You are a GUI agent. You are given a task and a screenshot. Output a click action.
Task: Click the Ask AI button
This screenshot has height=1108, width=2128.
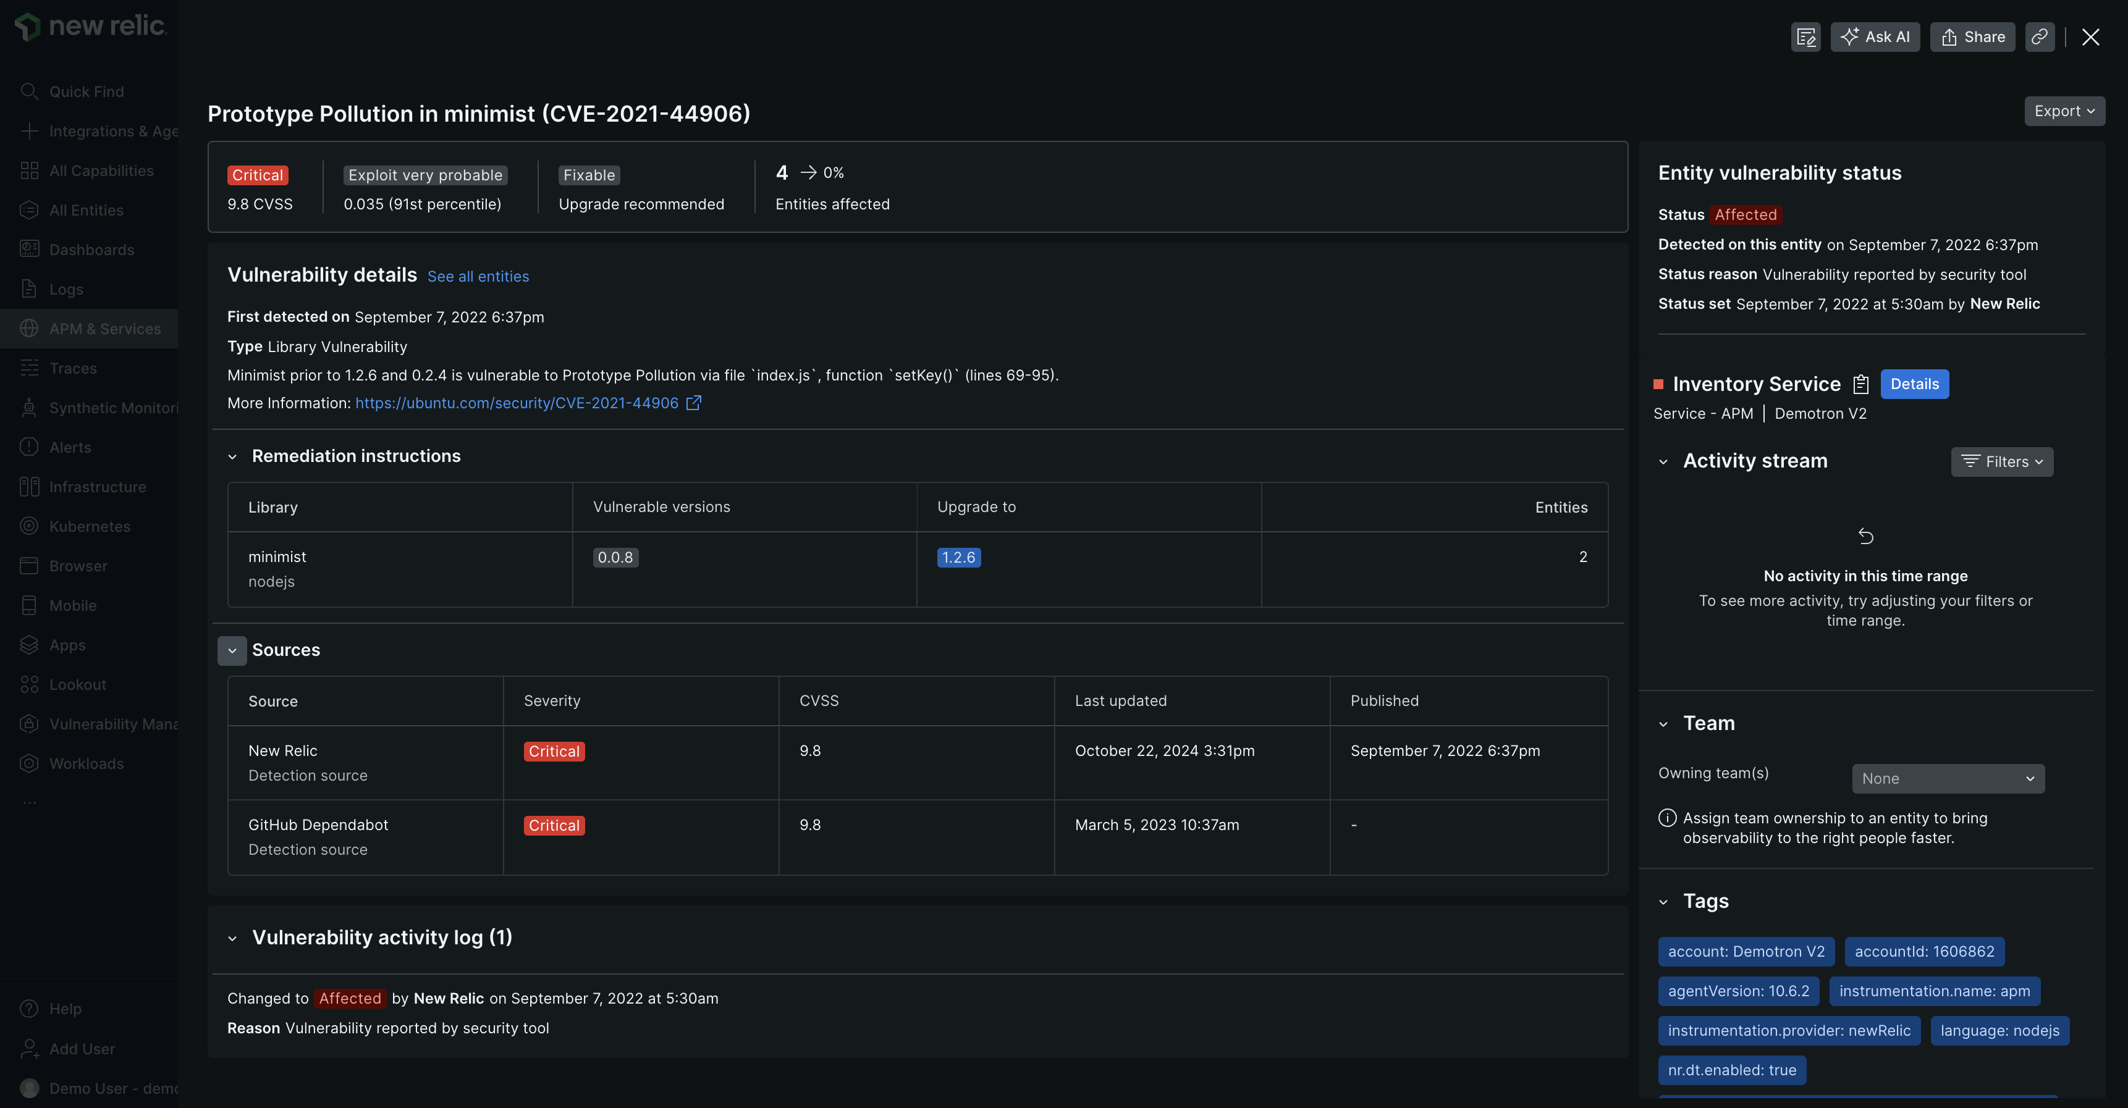[1875, 37]
